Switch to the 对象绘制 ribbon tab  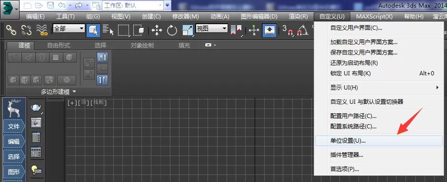pyautogui.click(x=142, y=45)
